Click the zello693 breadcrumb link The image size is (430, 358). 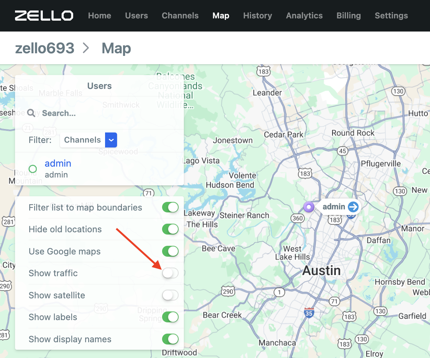[45, 48]
